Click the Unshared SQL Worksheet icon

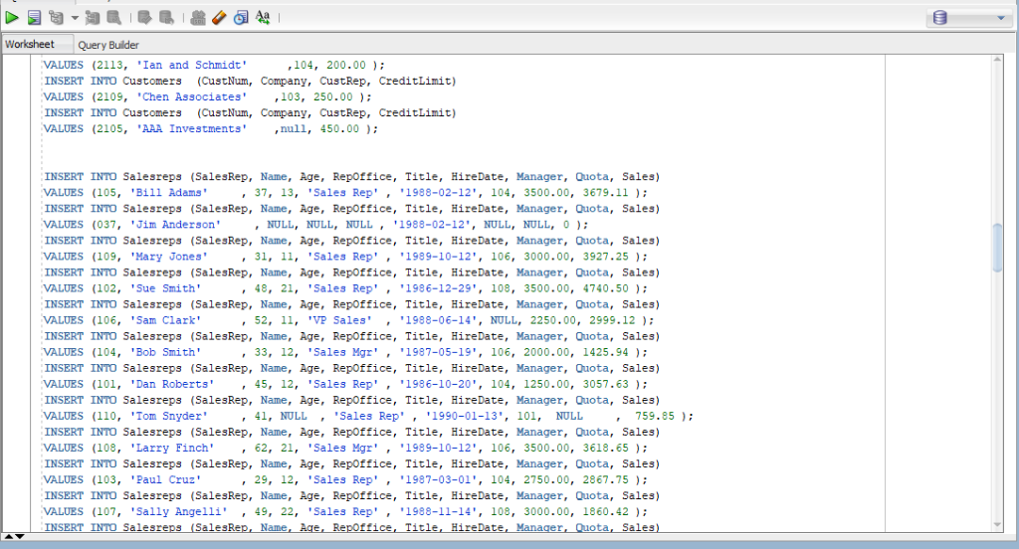click(x=198, y=18)
